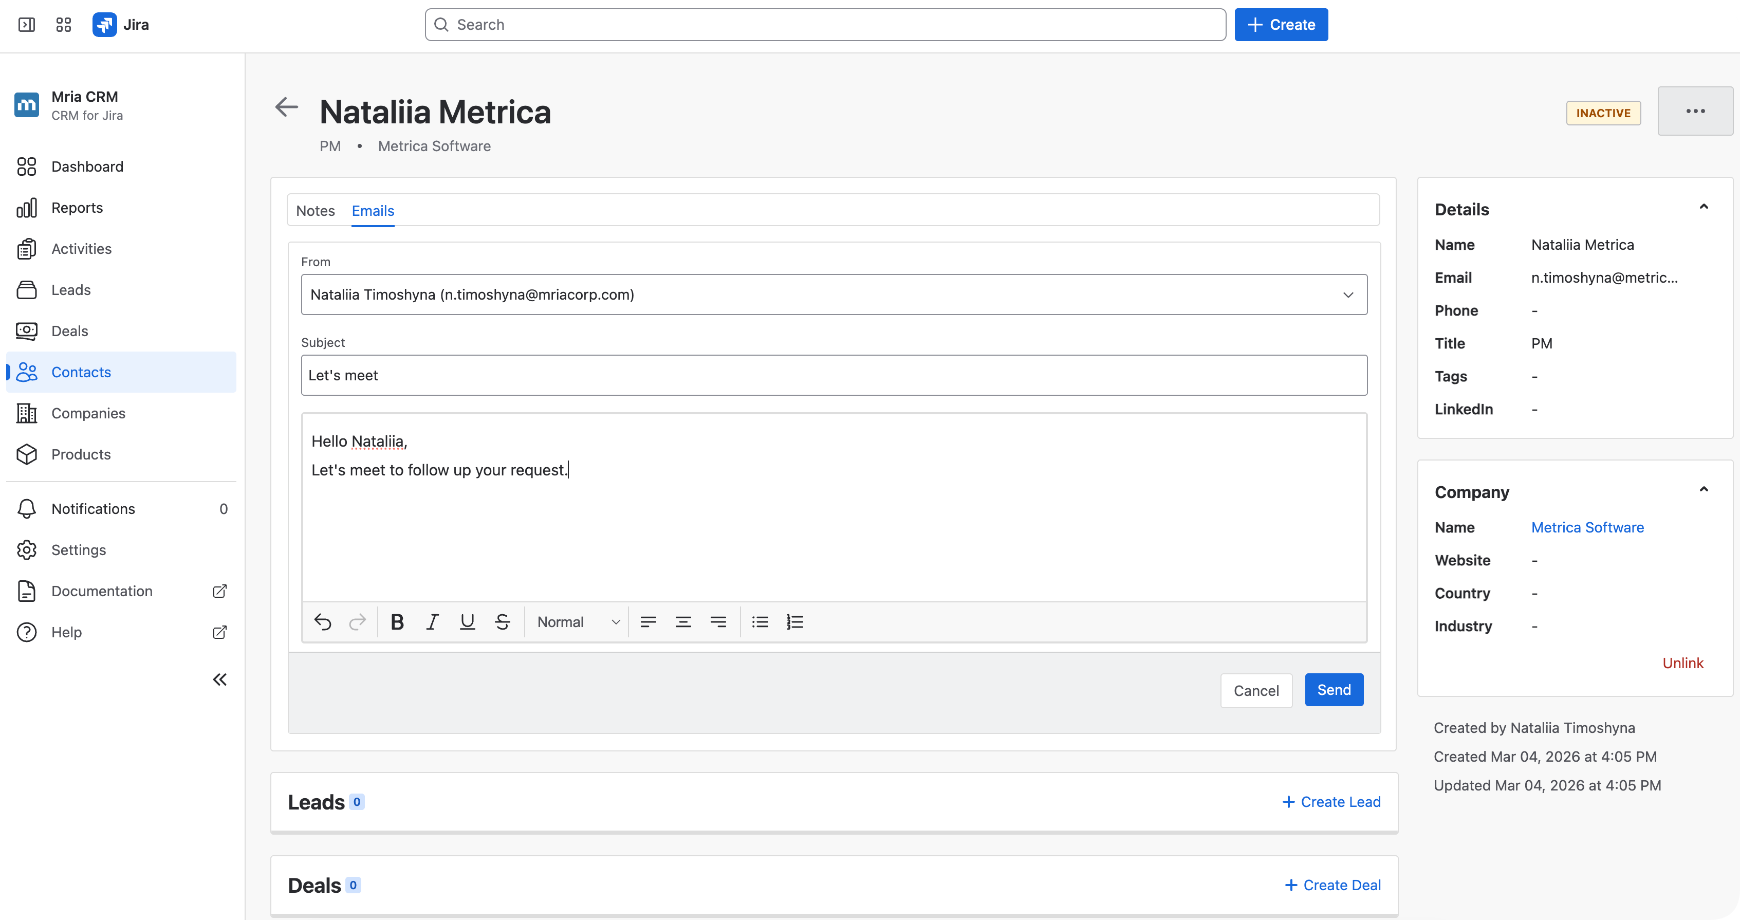Open the Normal text style dropdown
This screenshot has width=1740, height=920.
point(578,622)
